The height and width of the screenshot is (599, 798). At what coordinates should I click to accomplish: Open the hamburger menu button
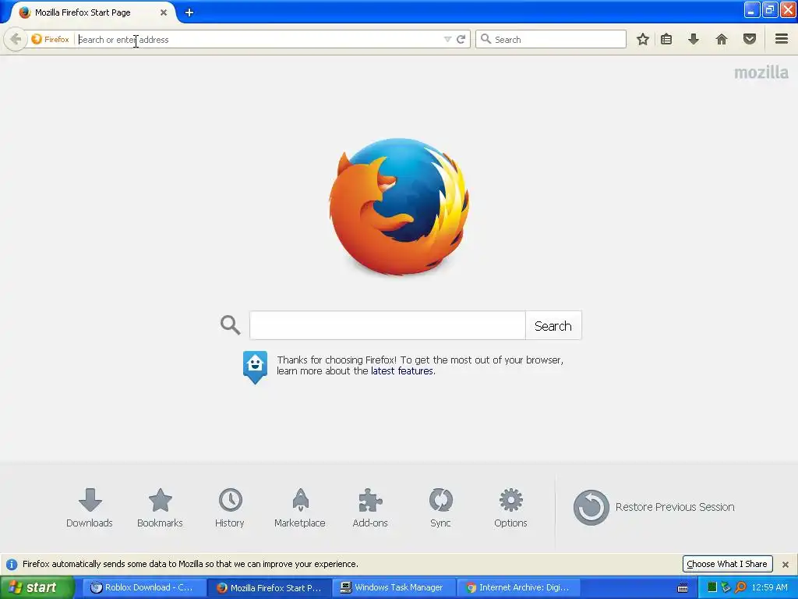(782, 39)
